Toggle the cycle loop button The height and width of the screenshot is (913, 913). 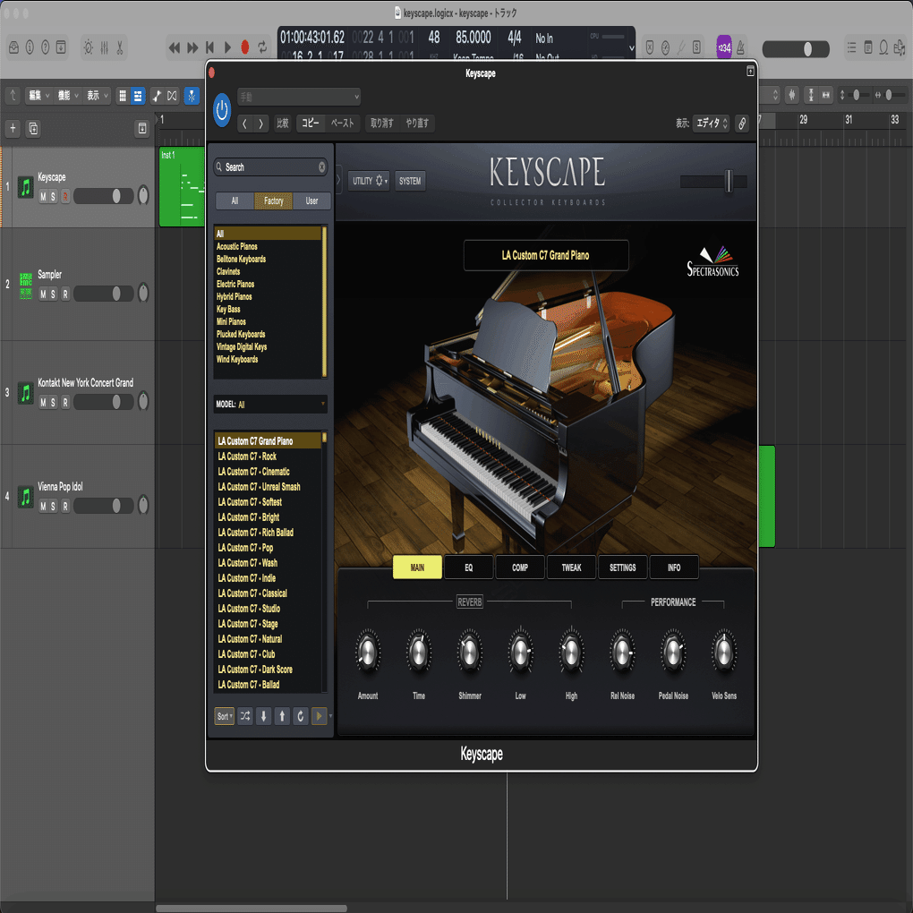pyautogui.click(x=262, y=47)
